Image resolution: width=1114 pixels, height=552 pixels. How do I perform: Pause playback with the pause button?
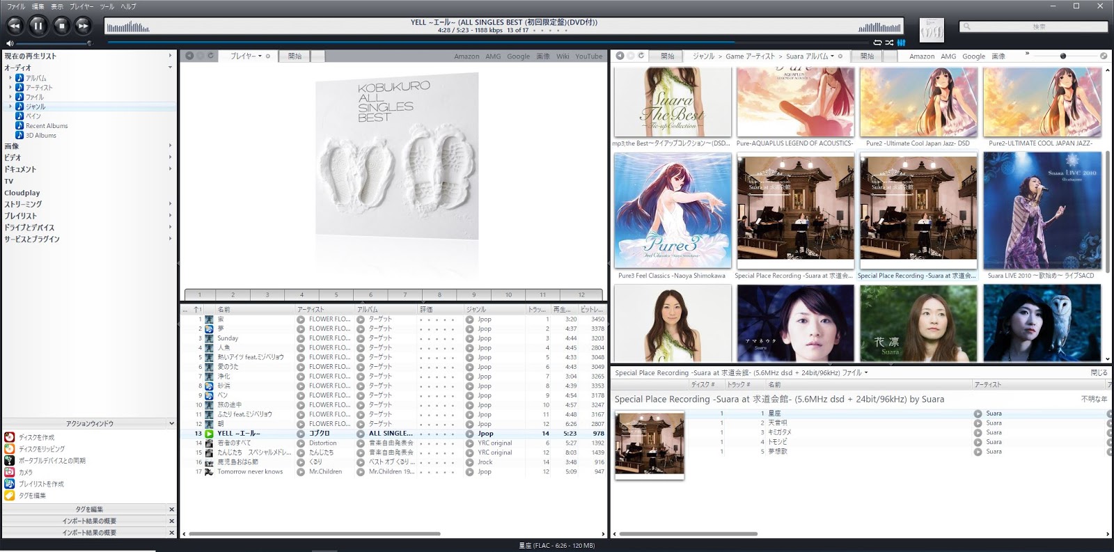[x=38, y=26]
